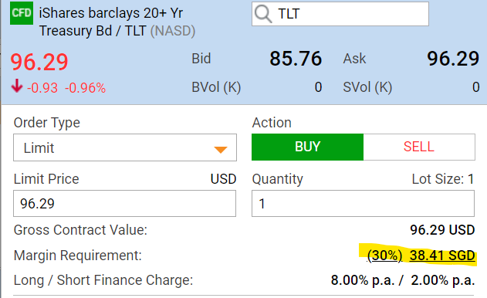
Task: Select the SELL action
Action: (x=419, y=147)
